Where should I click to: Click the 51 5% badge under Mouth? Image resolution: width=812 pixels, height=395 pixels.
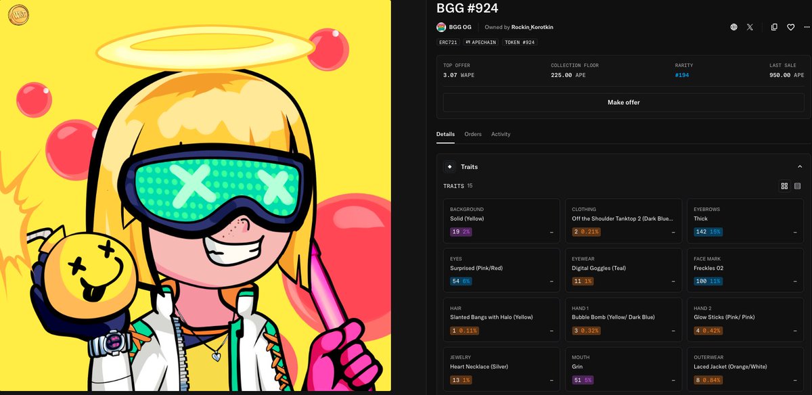click(583, 379)
